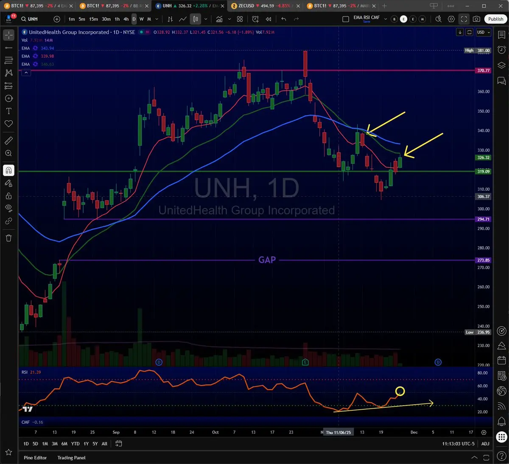Screen dimensions: 509x464
Task: Select the 1m timeframe
Action: [x=72, y=19]
